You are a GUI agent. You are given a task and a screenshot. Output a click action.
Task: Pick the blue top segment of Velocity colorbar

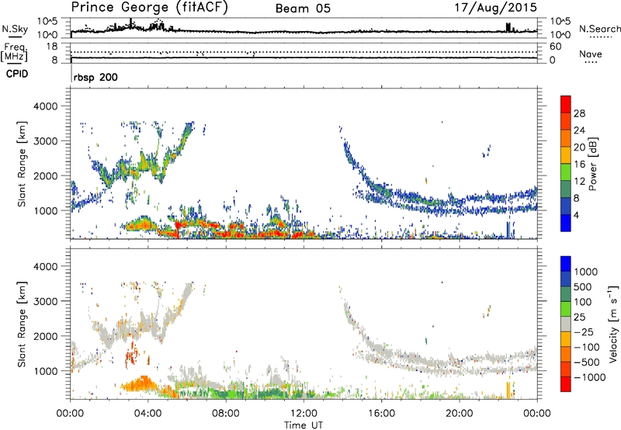coord(566,264)
